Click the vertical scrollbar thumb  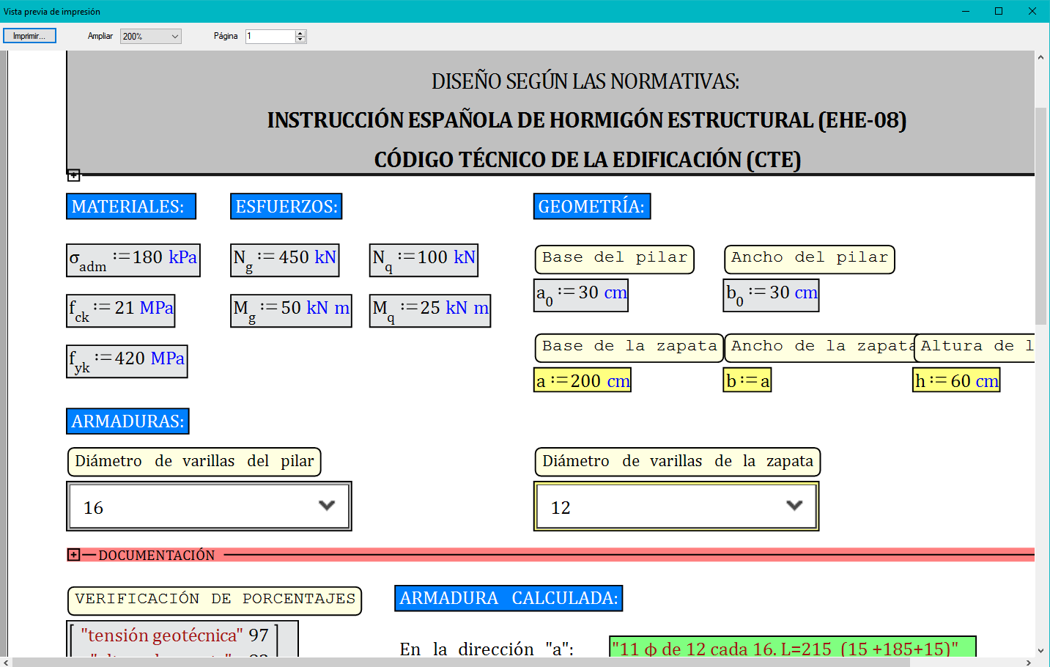coord(1040,215)
